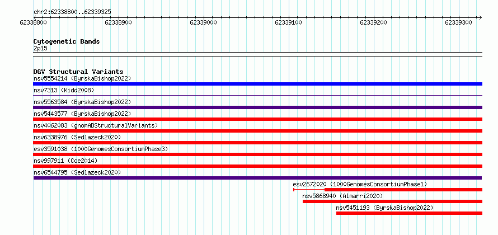Click the esv2672020 variant bar
498x235 pixels.
click(388, 190)
